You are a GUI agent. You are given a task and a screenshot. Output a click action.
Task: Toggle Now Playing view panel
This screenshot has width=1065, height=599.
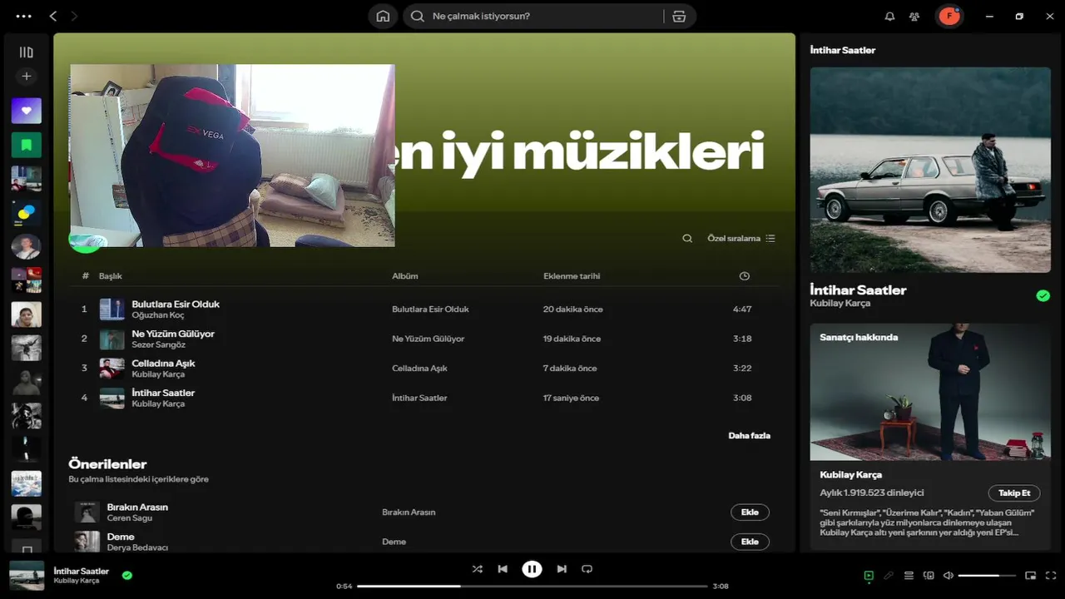869,576
